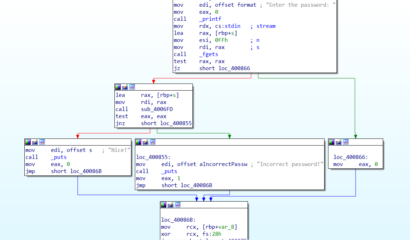Click group-nodes icon on the "Nice!" block
Screen dimensions: 410x240
42,142
